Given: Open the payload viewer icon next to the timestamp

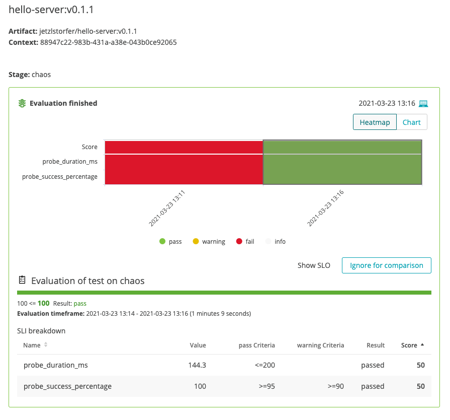Looking at the screenshot, I should click(423, 104).
